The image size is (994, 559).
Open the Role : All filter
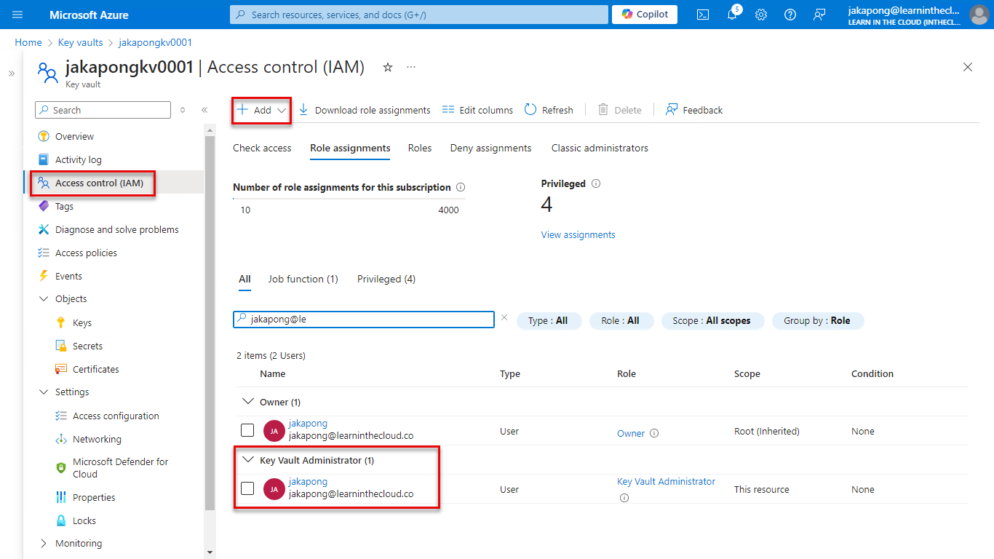click(x=621, y=320)
